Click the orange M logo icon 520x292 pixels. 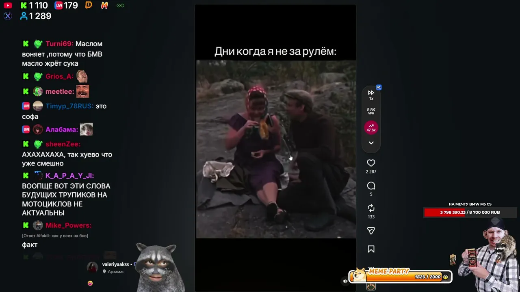point(104,6)
